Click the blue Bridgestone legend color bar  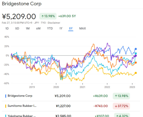6,96
